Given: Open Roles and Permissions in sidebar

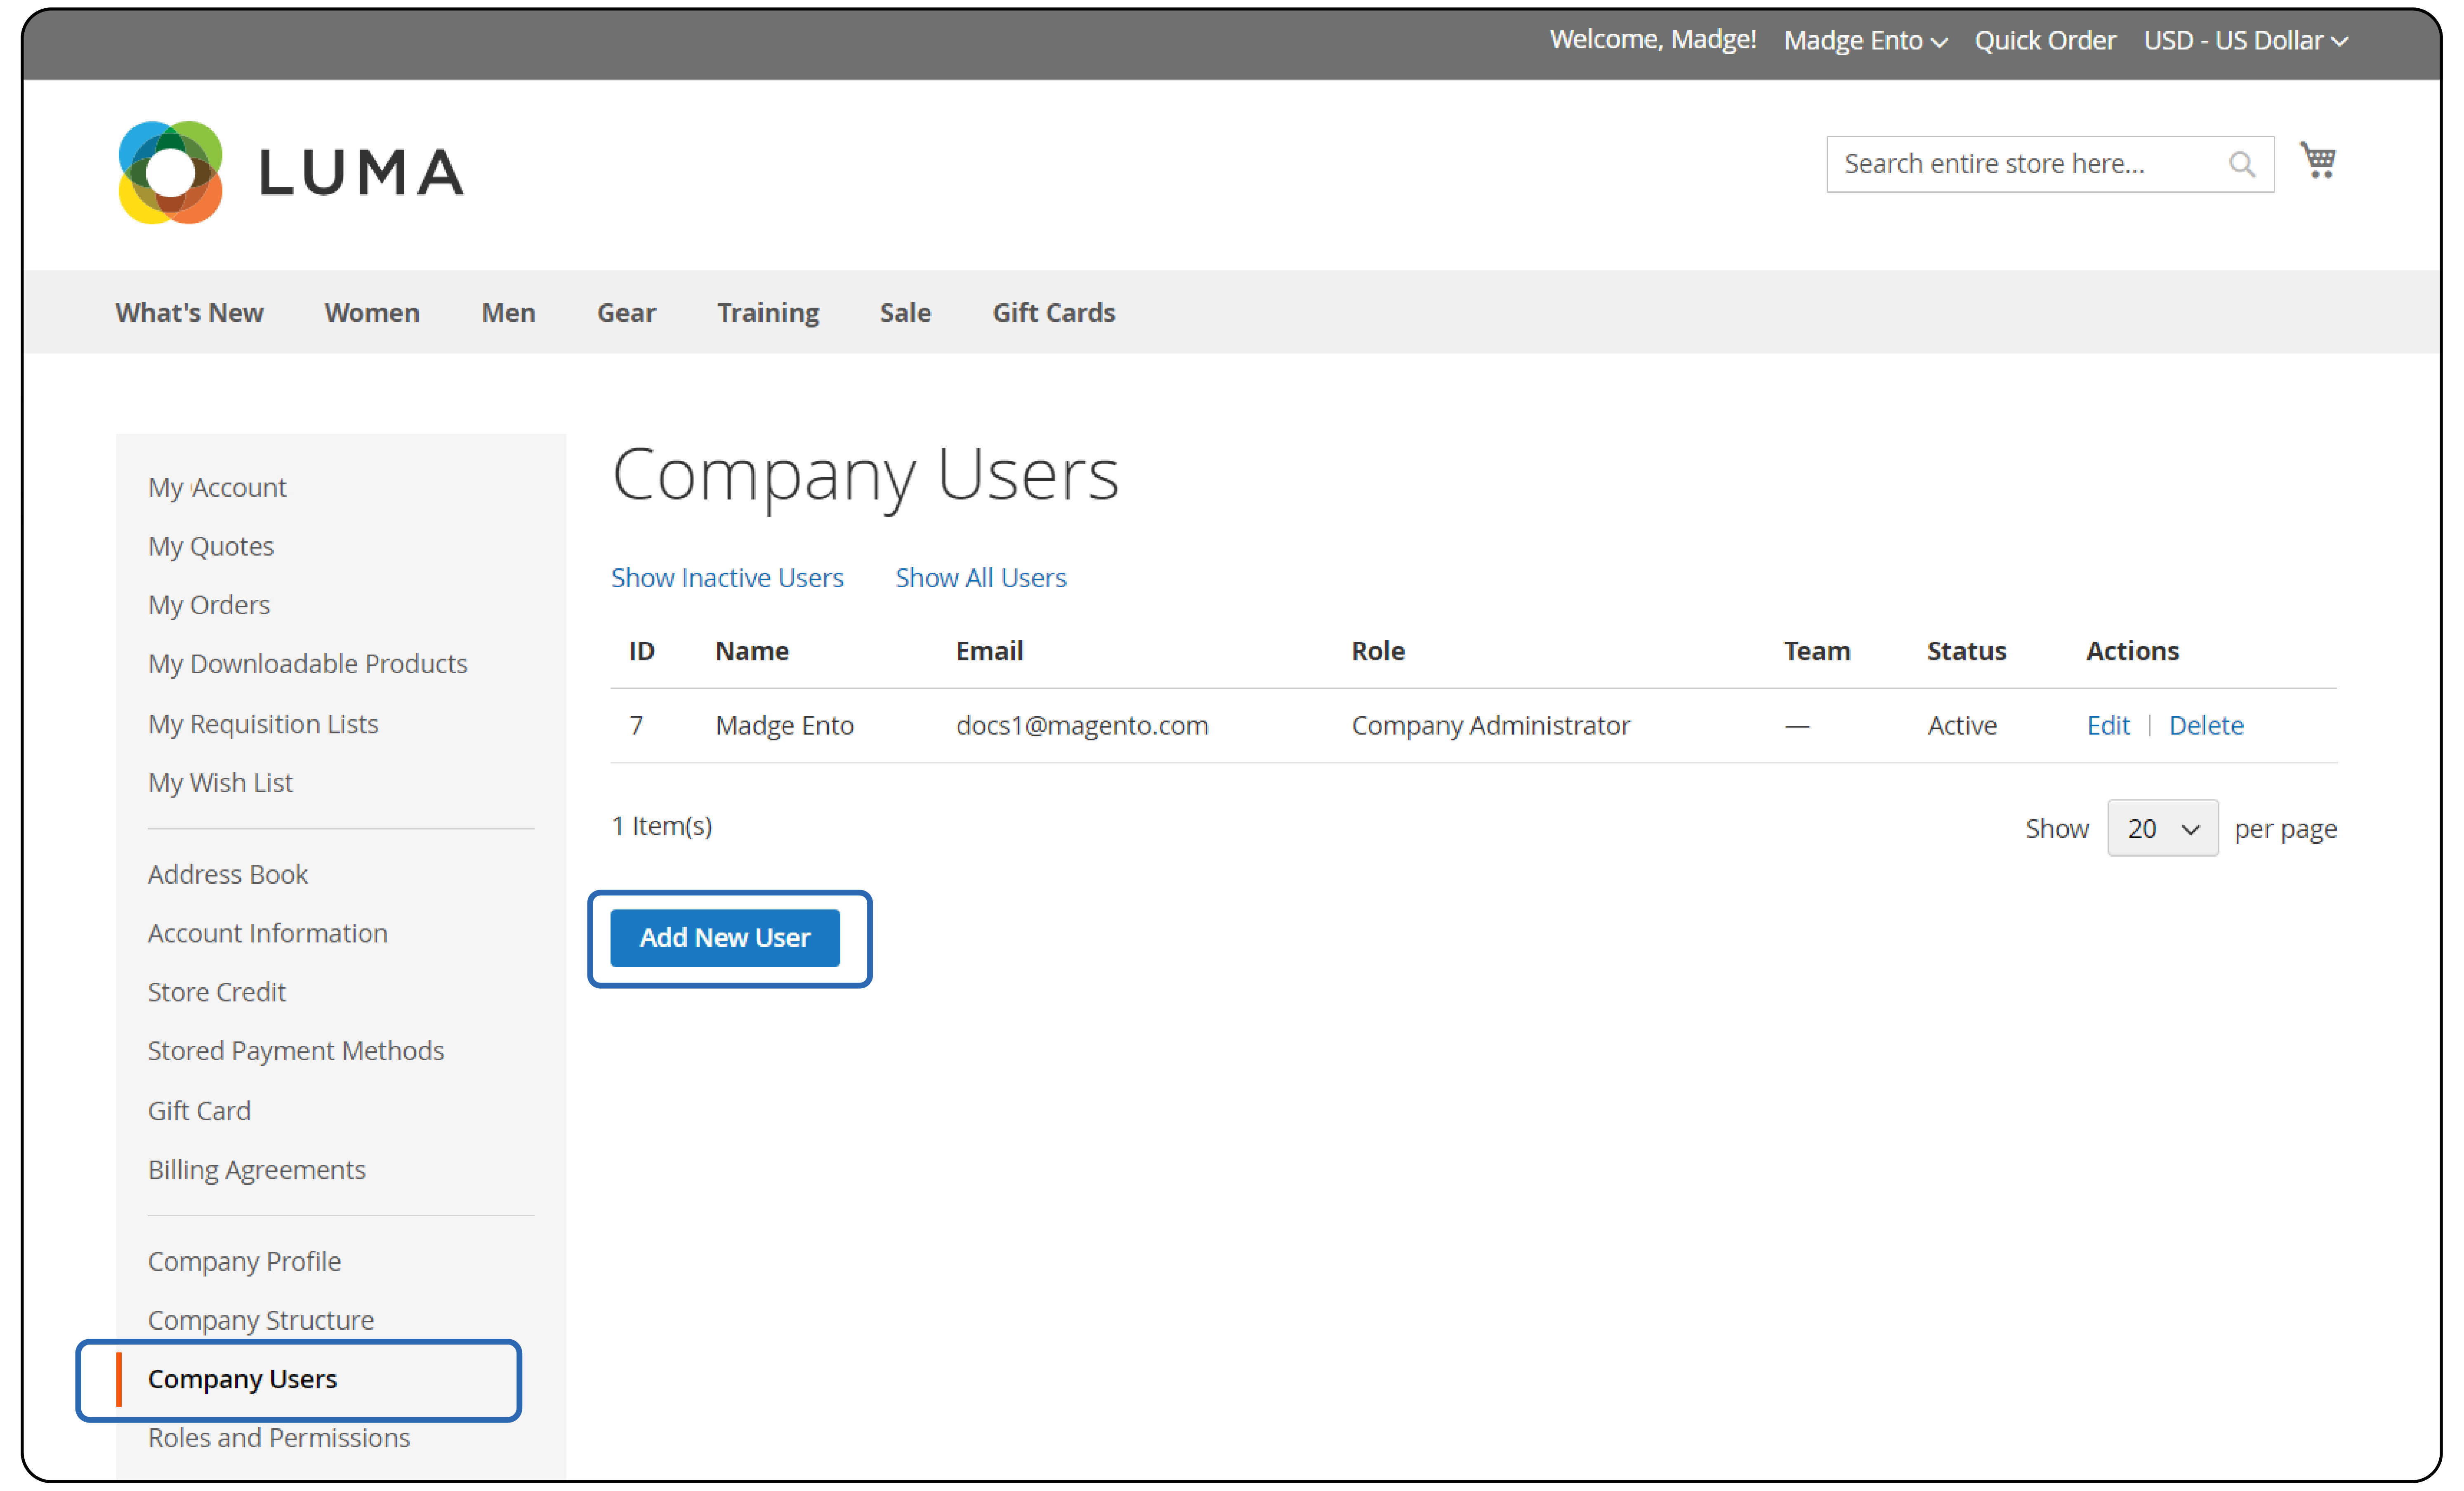Looking at the screenshot, I should tap(279, 1437).
